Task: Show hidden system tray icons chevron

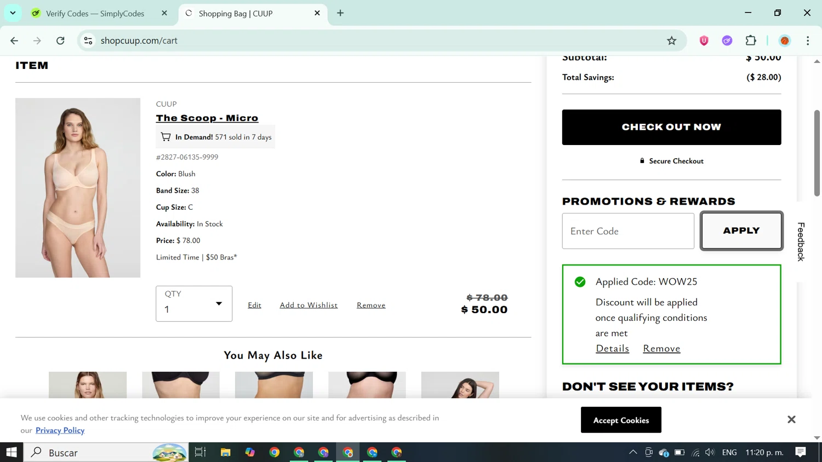Action: click(633, 452)
